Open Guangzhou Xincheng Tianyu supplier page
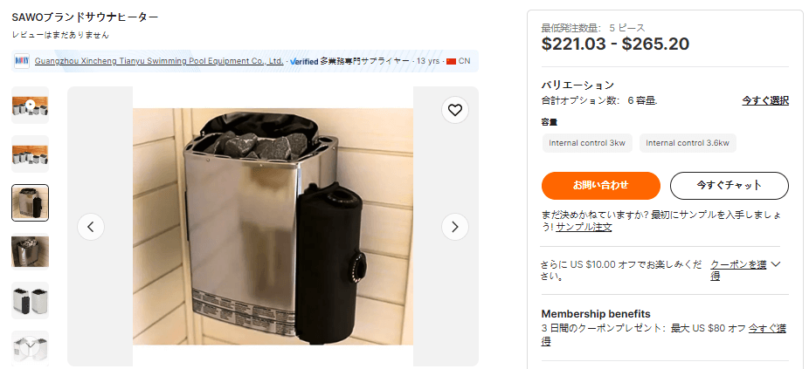Image resolution: width=809 pixels, height=369 pixels. [159, 61]
